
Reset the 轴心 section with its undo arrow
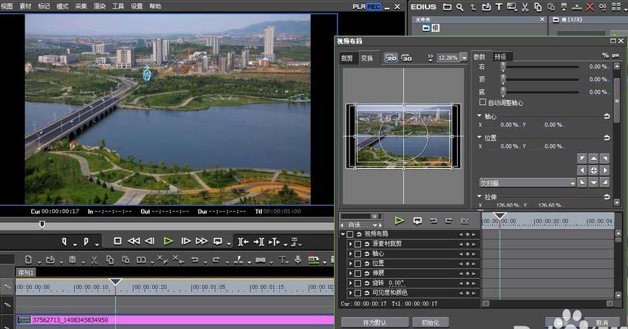click(x=607, y=116)
